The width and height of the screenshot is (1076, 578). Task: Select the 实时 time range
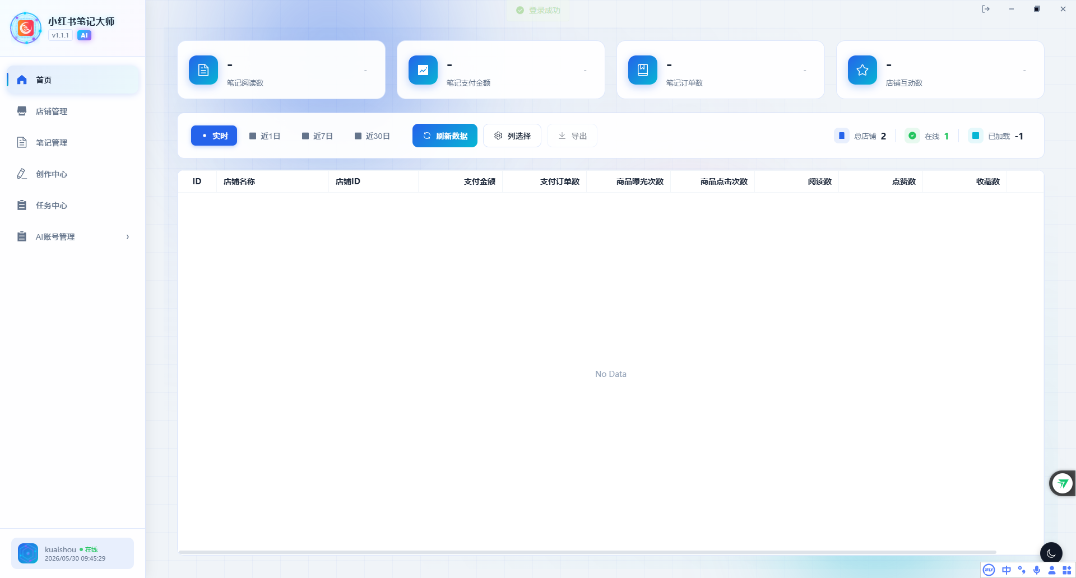[x=214, y=136]
